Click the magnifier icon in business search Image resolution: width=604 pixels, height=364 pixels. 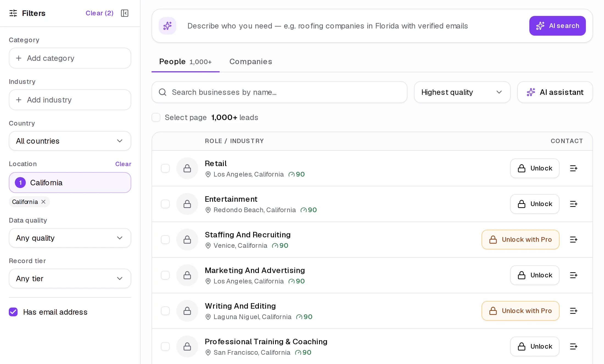pos(163,92)
